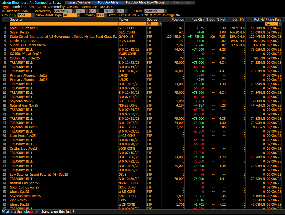285x215 pixels.
Task: Click the Natural Gas Nov25 security
Action: (24, 105)
